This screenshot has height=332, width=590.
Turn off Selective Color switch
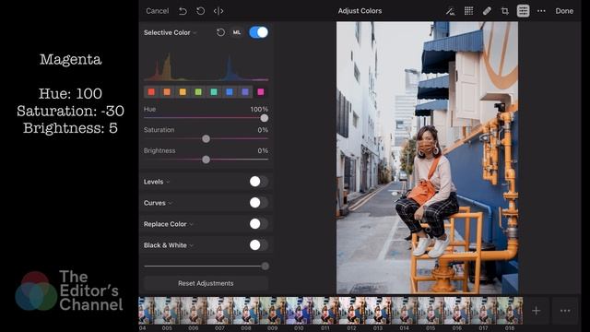258,32
